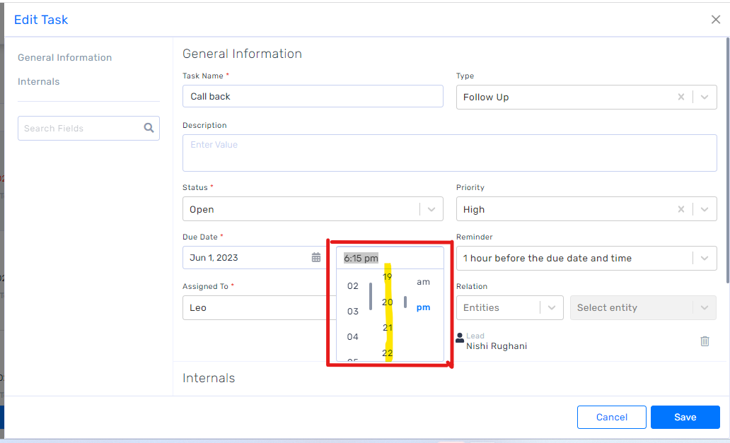Expand the Status dropdown
Viewport: 730px width, 443px height.
point(431,209)
